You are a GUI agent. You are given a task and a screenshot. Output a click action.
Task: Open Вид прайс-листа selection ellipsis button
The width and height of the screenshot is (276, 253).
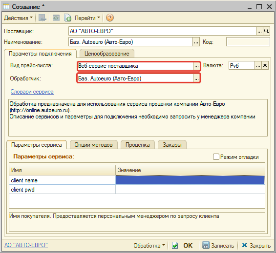pos(196,66)
